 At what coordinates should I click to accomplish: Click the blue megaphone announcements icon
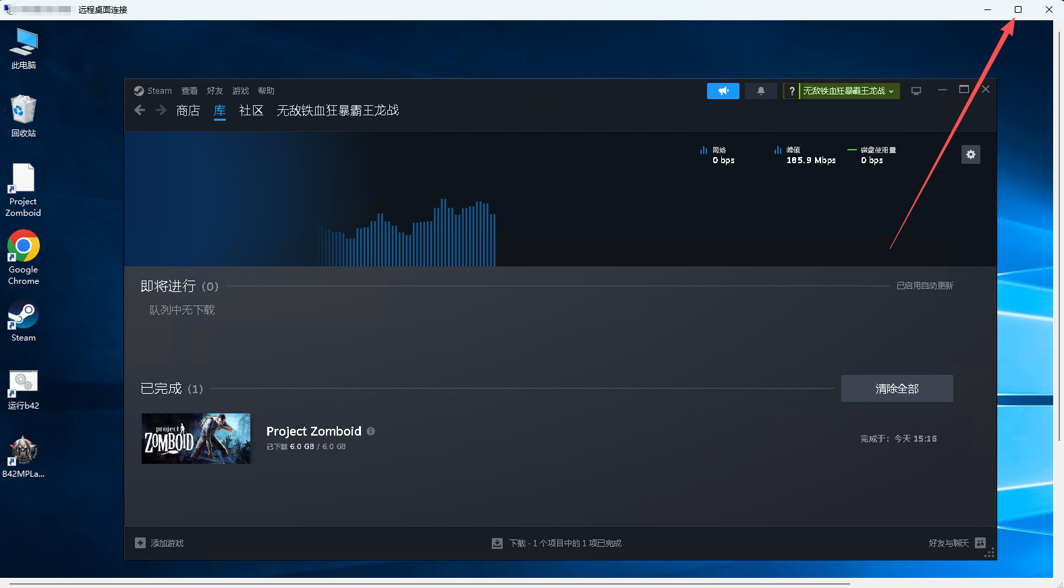point(723,91)
